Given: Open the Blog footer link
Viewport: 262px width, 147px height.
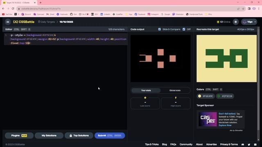Looking at the screenshot, I should point(165,144).
